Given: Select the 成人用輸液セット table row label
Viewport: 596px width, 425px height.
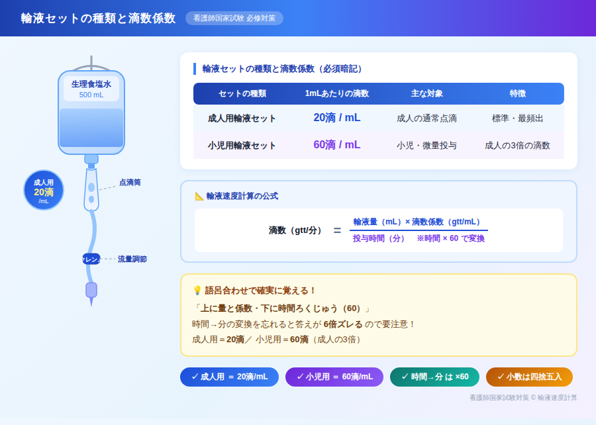Looking at the screenshot, I should (x=242, y=118).
